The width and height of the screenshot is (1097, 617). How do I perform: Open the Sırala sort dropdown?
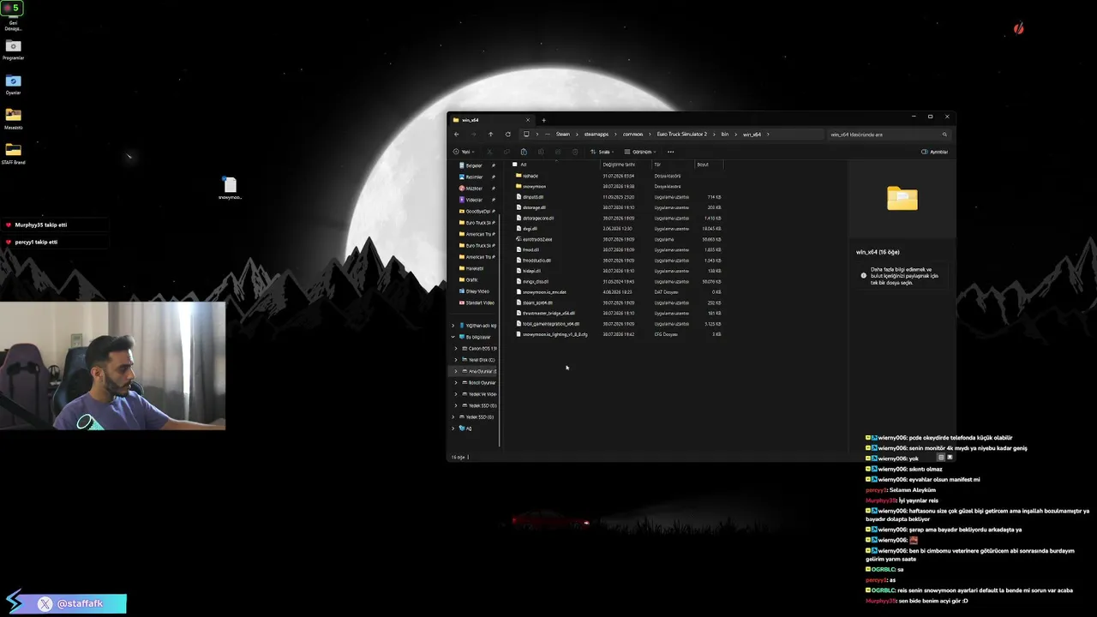click(603, 152)
